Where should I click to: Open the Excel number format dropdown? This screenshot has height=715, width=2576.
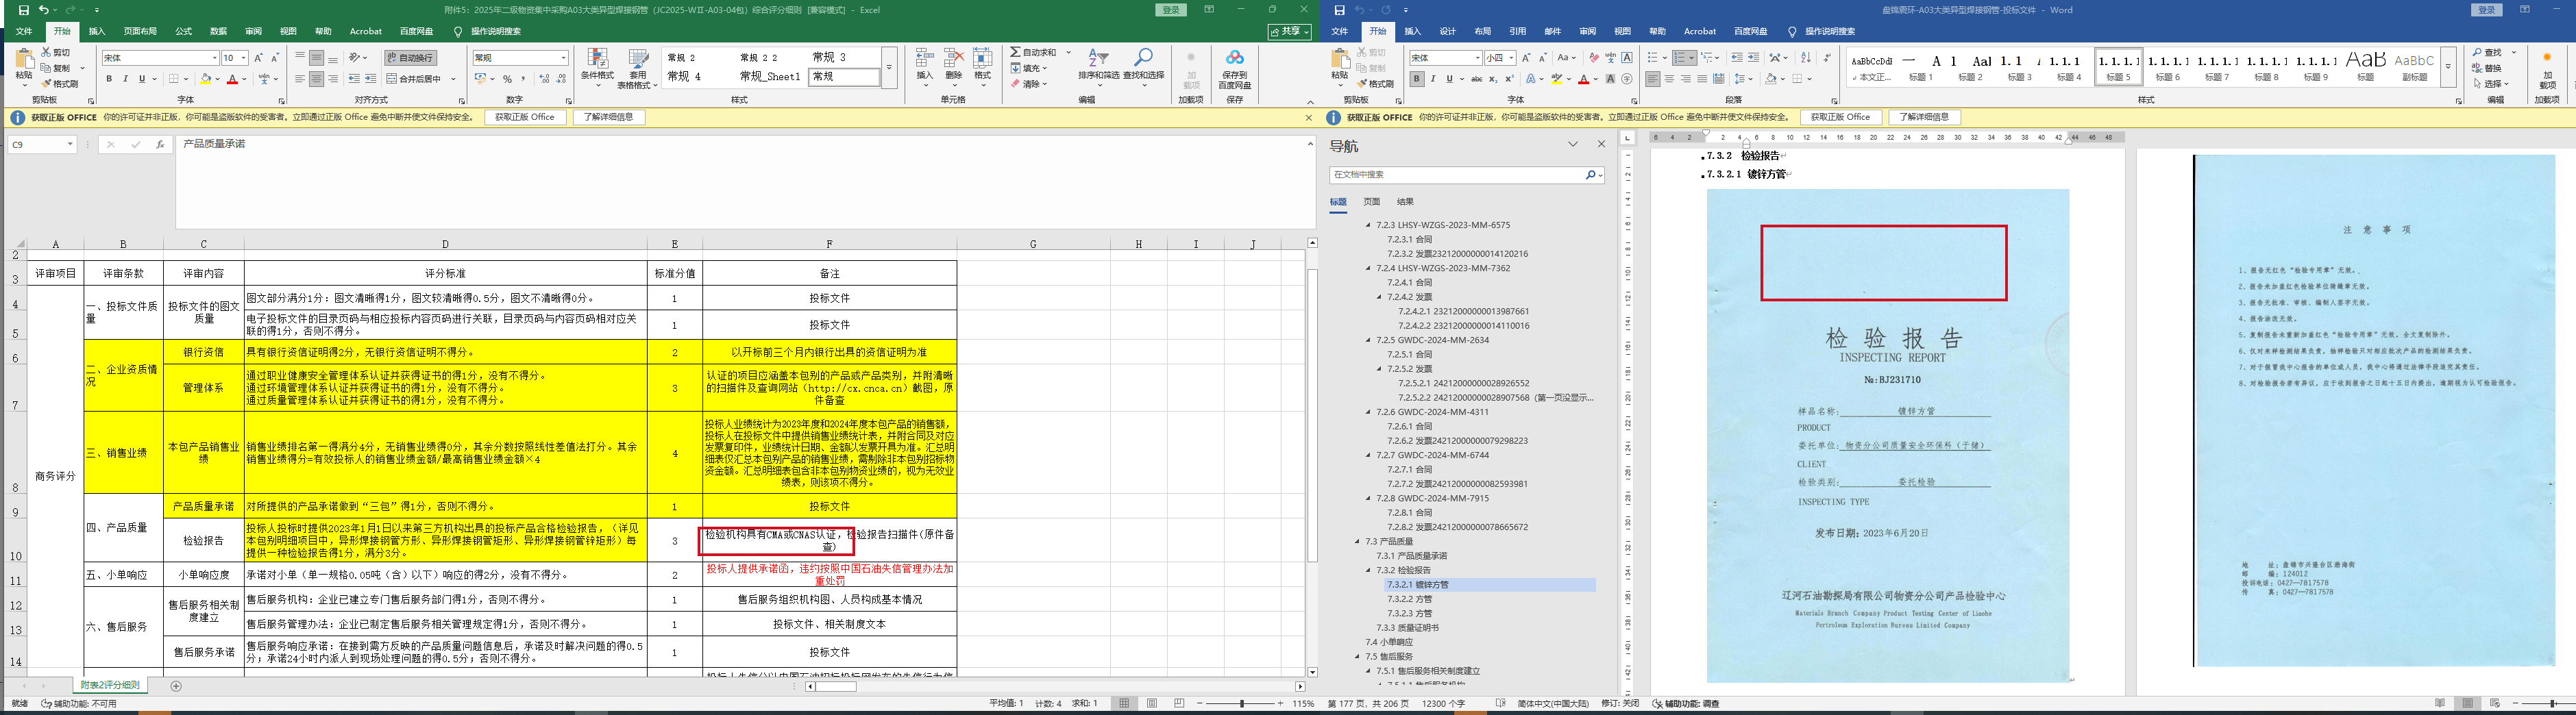(x=563, y=58)
